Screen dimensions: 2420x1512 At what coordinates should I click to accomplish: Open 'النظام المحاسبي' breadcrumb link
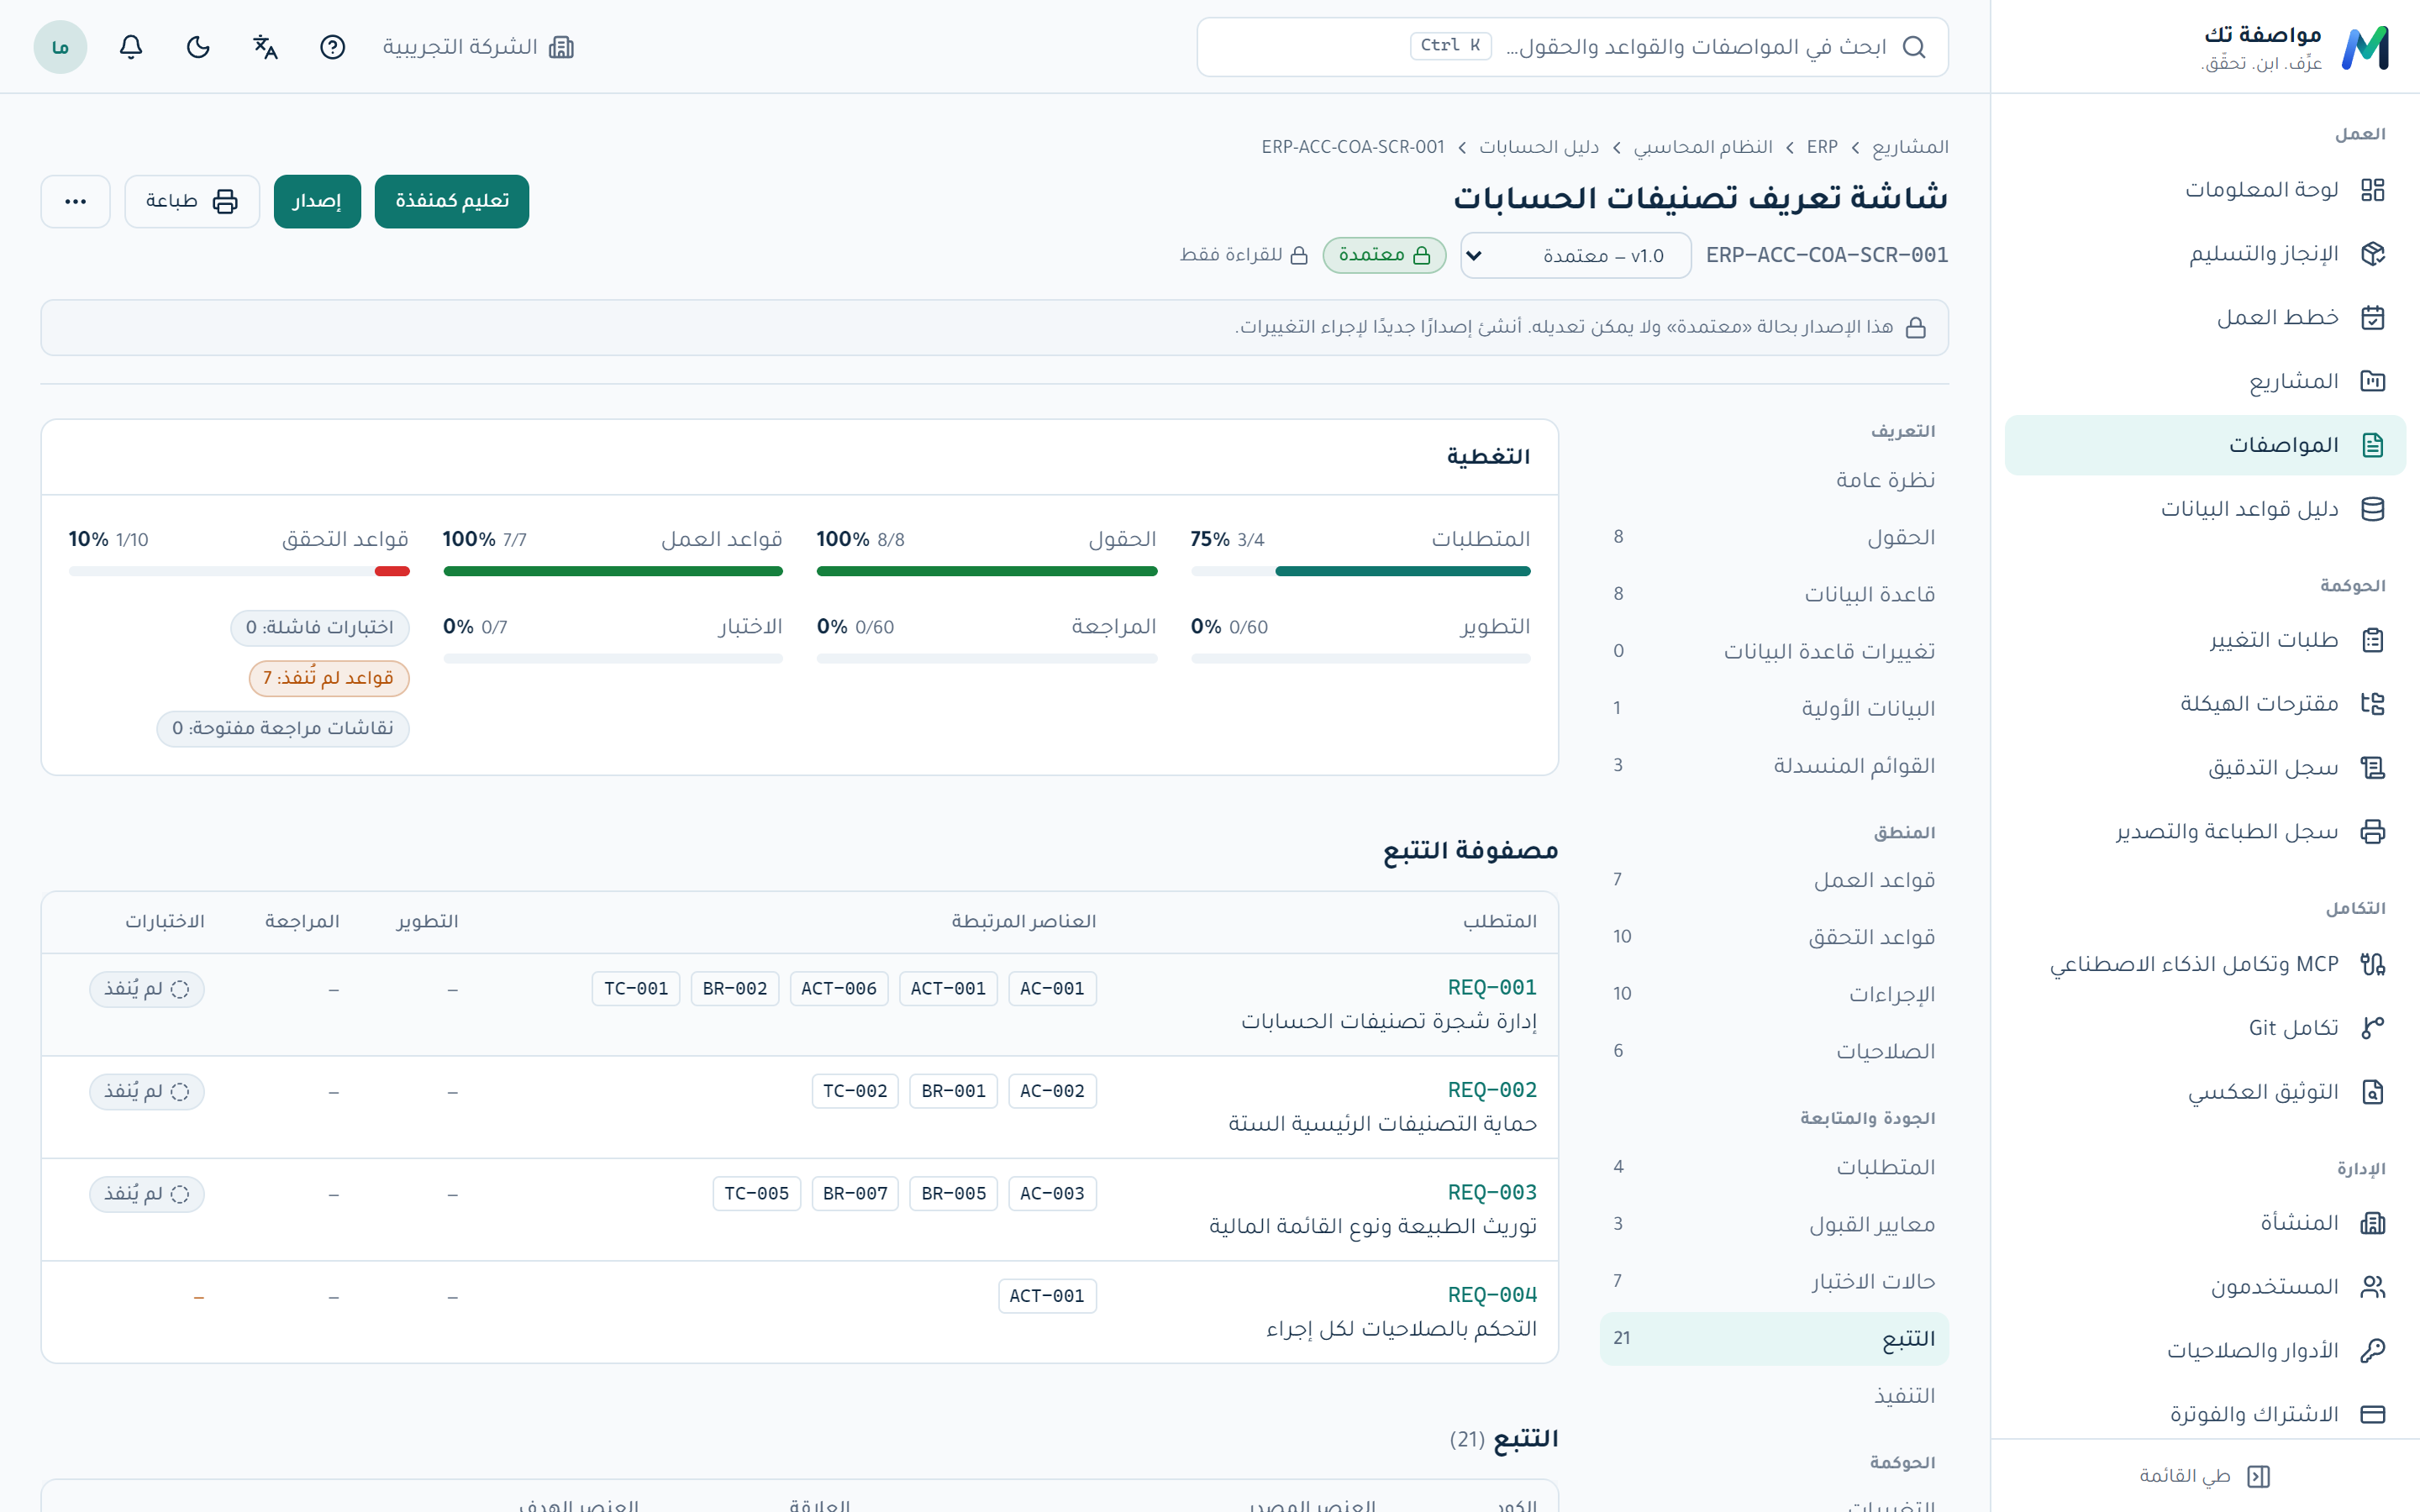click(x=1703, y=147)
